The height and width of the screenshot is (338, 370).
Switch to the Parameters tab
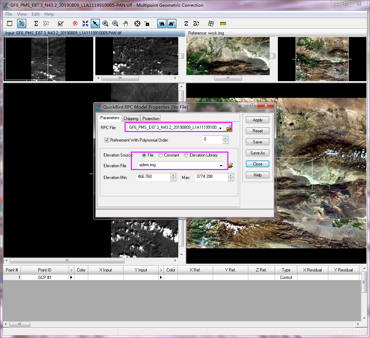[110, 118]
